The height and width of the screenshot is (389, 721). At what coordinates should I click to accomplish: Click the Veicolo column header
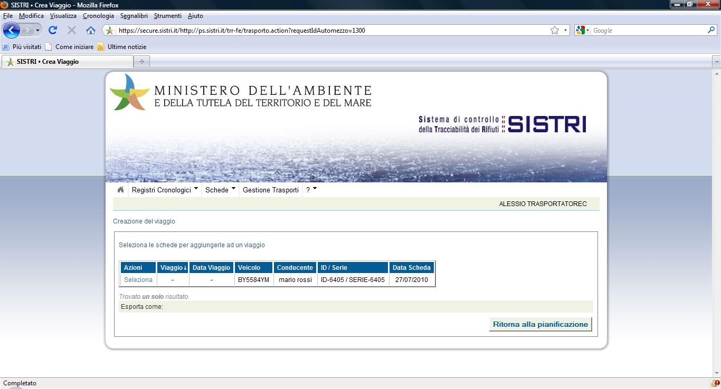point(254,268)
